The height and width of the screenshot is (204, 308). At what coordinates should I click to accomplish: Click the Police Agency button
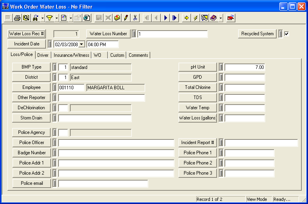31,132
